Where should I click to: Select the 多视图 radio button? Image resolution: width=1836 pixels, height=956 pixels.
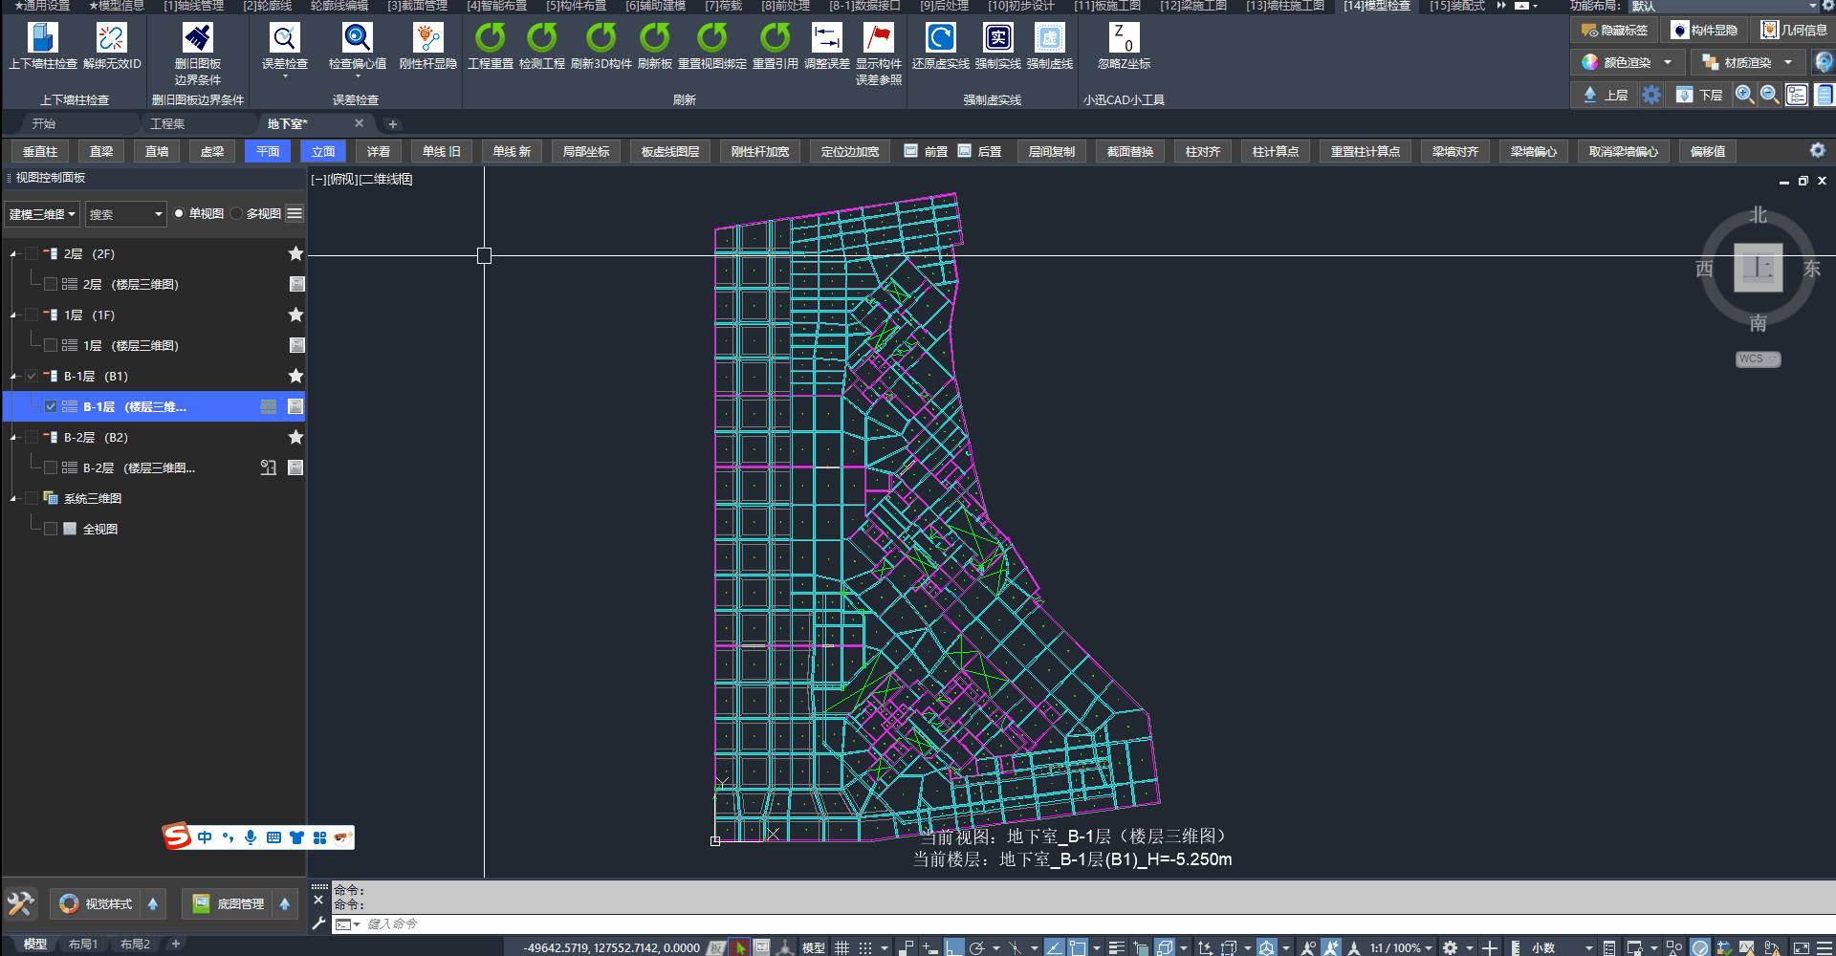click(236, 214)
